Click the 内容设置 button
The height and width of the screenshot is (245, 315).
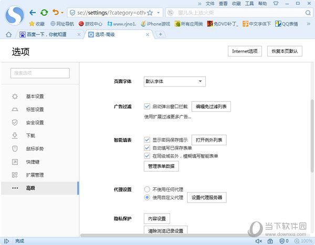pyautogui.click(x=157, y=218)
